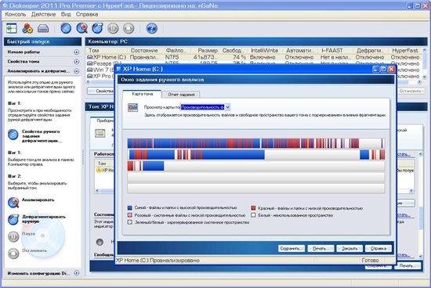Viewport: 431px width, 288px height.
Task: Select the XP Home (C:) drive icon row
Action: point(90,57)
